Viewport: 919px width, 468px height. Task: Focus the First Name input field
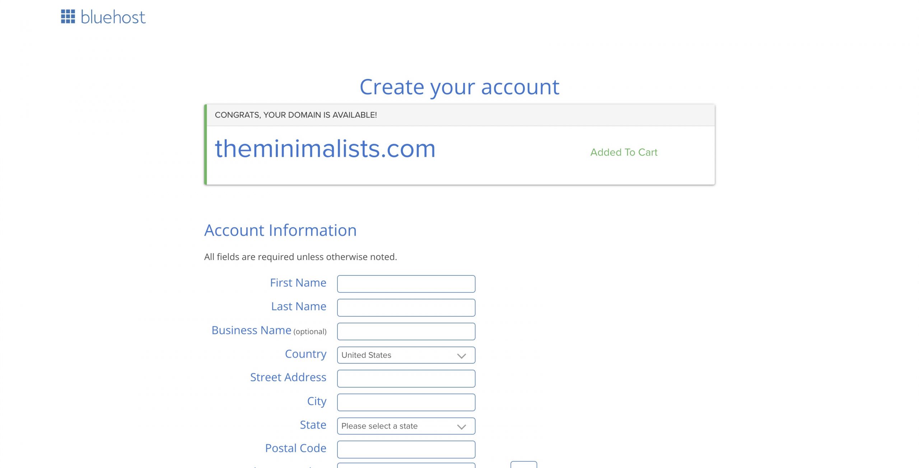click(406, 284)
